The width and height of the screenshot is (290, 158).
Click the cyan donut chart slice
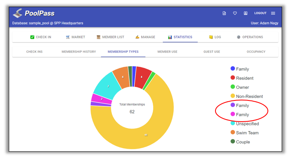(x=107, y=86)
